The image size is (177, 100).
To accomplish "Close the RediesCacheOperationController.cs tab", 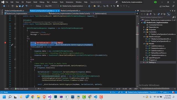I will pos(59,11).
